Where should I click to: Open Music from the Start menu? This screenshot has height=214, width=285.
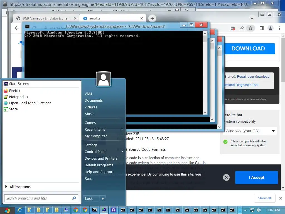(x=89, y=114)
